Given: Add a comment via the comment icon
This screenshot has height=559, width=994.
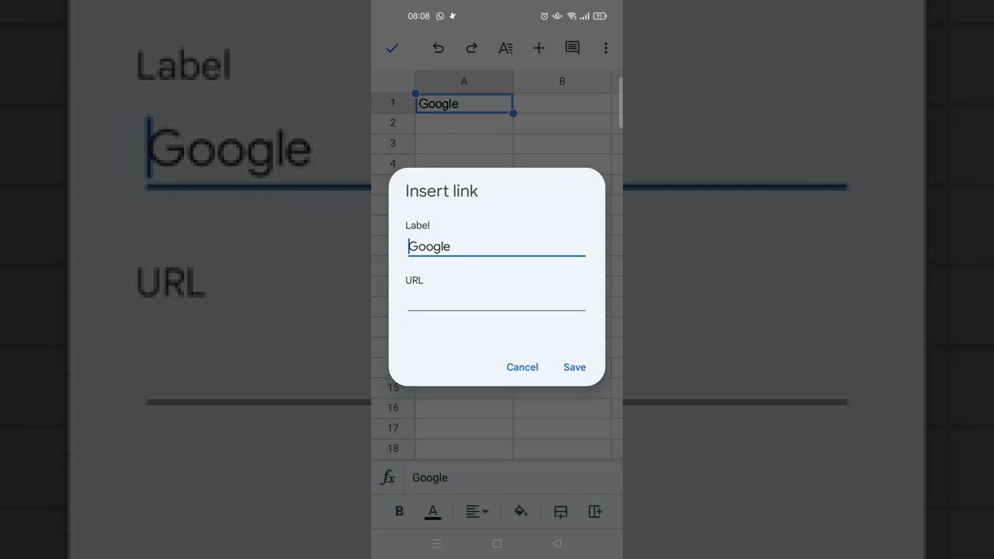Looking at the screenshot, I should tap(572, 48).
